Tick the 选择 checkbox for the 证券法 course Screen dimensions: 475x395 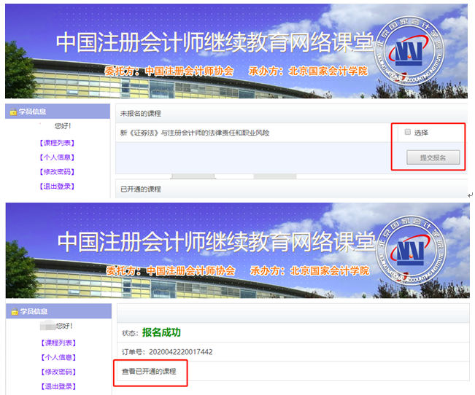click(408, 132)
